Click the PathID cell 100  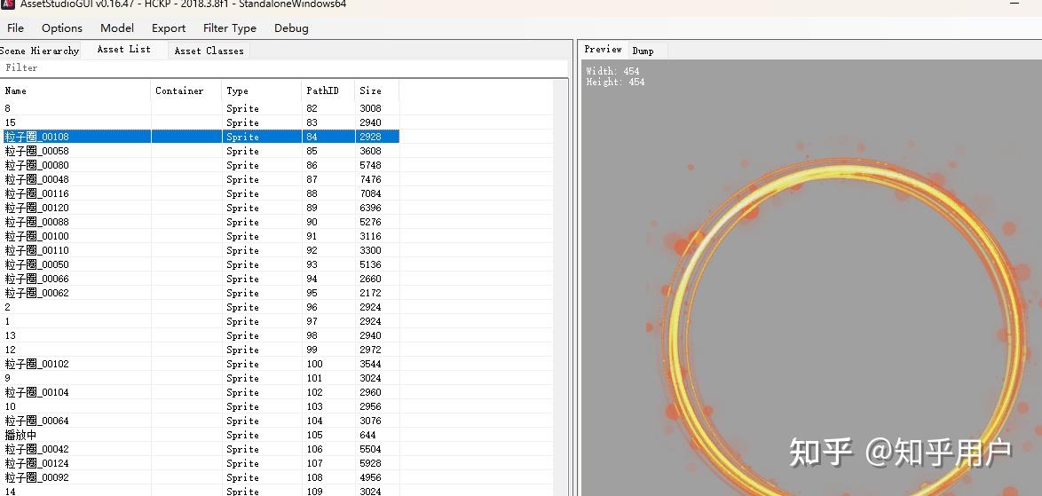coord(314,364)
